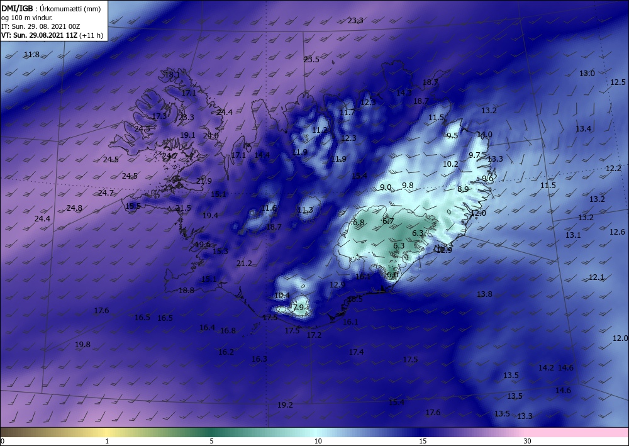Screen dimensions: 629x446
Task: Select the 19.2 value near the bottom
Action: pos(285,404)
